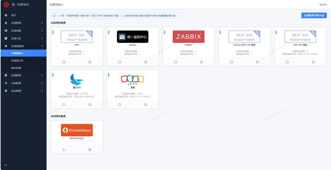Screen dimensions: 331x170
Task: Open the 统一监控中心 WeOps card logo
Action: [x=133, y=37]
